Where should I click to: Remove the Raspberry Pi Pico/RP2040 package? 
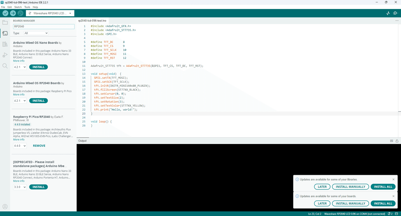(x=39, y=146)
